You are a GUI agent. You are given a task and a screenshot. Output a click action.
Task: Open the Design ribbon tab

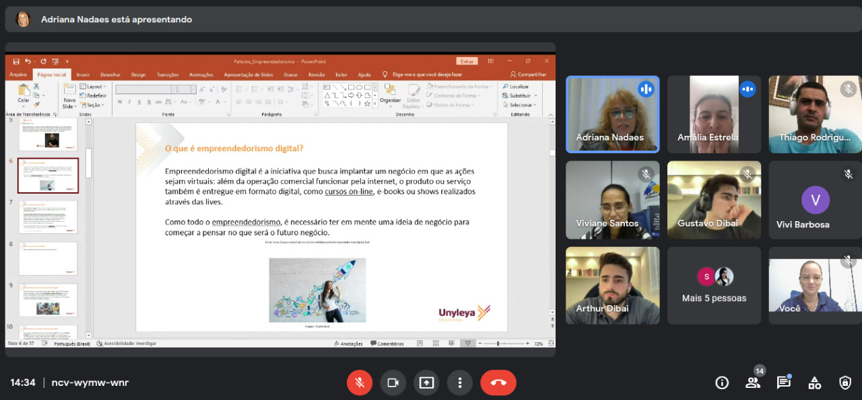click(138, 75)
